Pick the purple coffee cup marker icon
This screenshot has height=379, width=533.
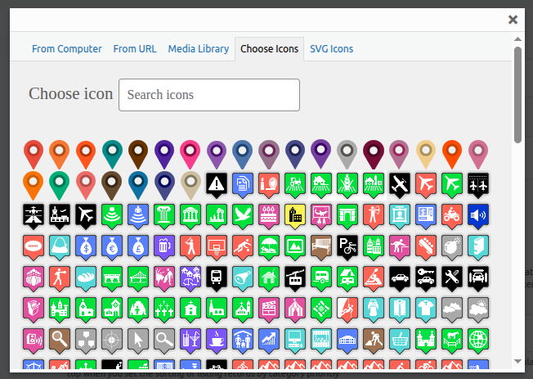point(216,341)
